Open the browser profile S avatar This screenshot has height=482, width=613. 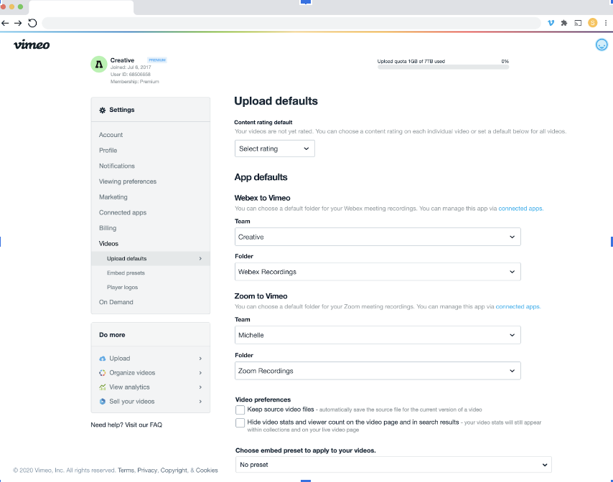[x=593, y=23]
